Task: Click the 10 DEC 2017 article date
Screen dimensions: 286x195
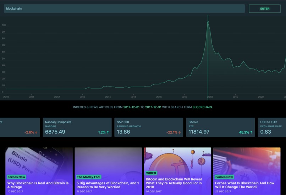Action: [x=15, y=191]
